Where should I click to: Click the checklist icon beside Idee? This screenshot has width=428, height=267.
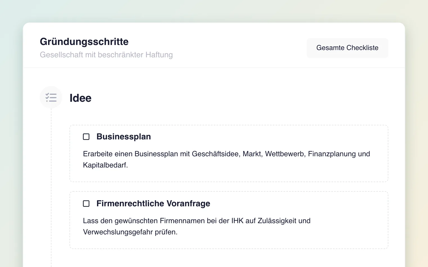coord(51,97)
